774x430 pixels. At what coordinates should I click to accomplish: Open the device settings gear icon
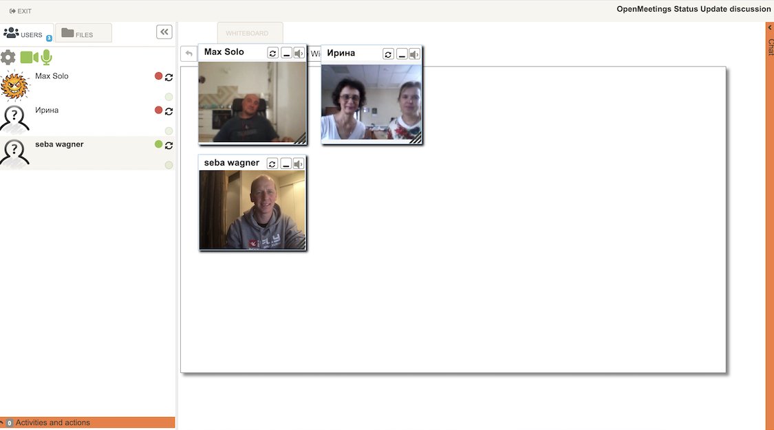tap(8, 58)
